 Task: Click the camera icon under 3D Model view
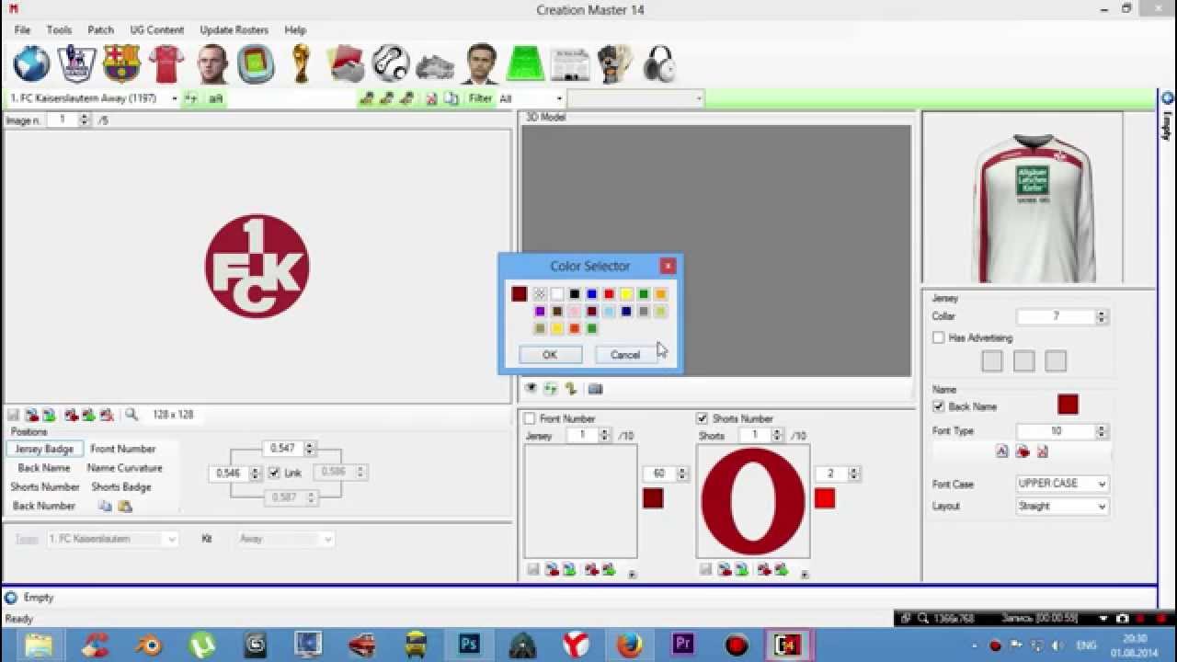[x=595, y=389]
